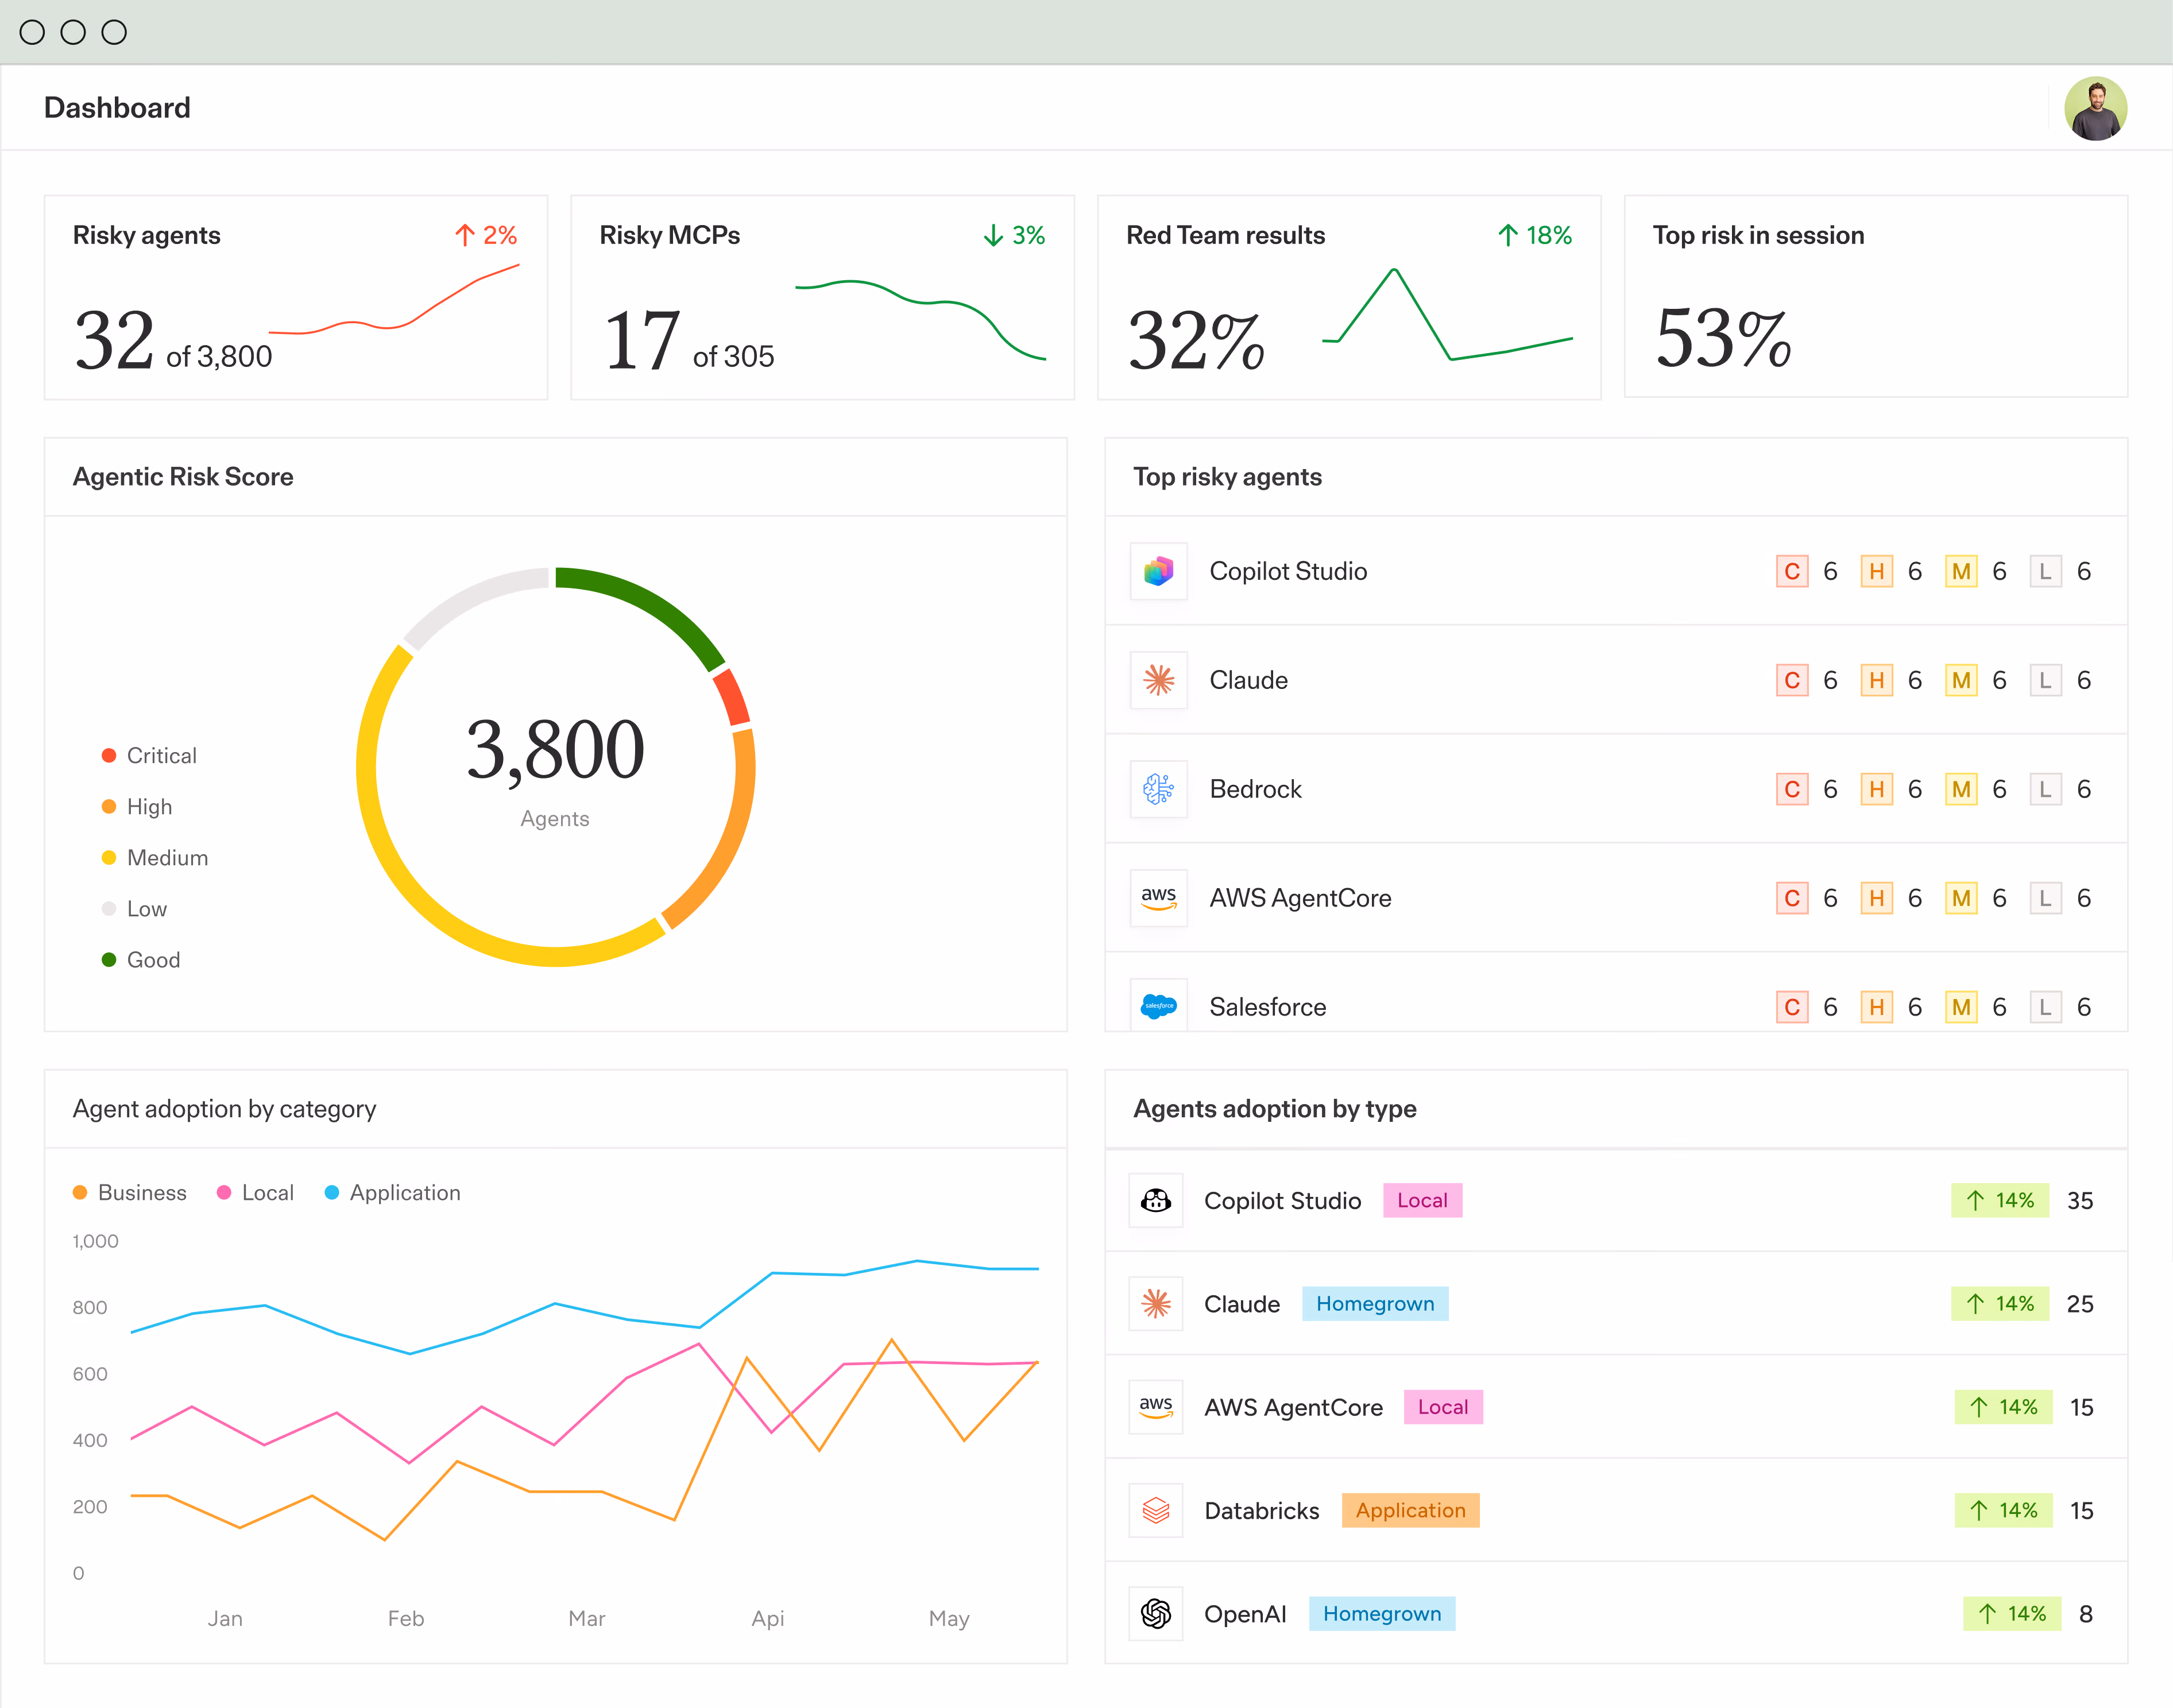This screenshot has height=1708, width=2173.
Task: Open the user profile avatar
Action: 2095,108
